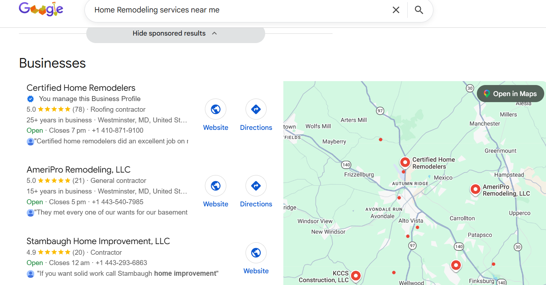The width and height of the screenshot is (546, 285).
Task: Click the magnifying glass search icon
Action: [419, 10]
